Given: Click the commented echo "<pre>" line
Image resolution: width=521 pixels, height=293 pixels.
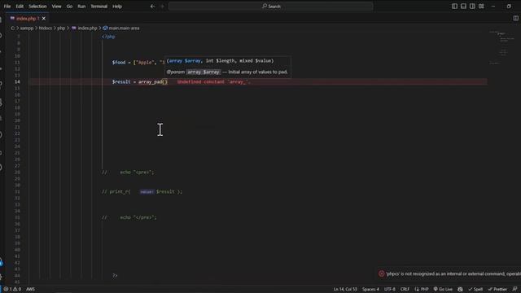Looking at the screenshot, I should (128, 173).
